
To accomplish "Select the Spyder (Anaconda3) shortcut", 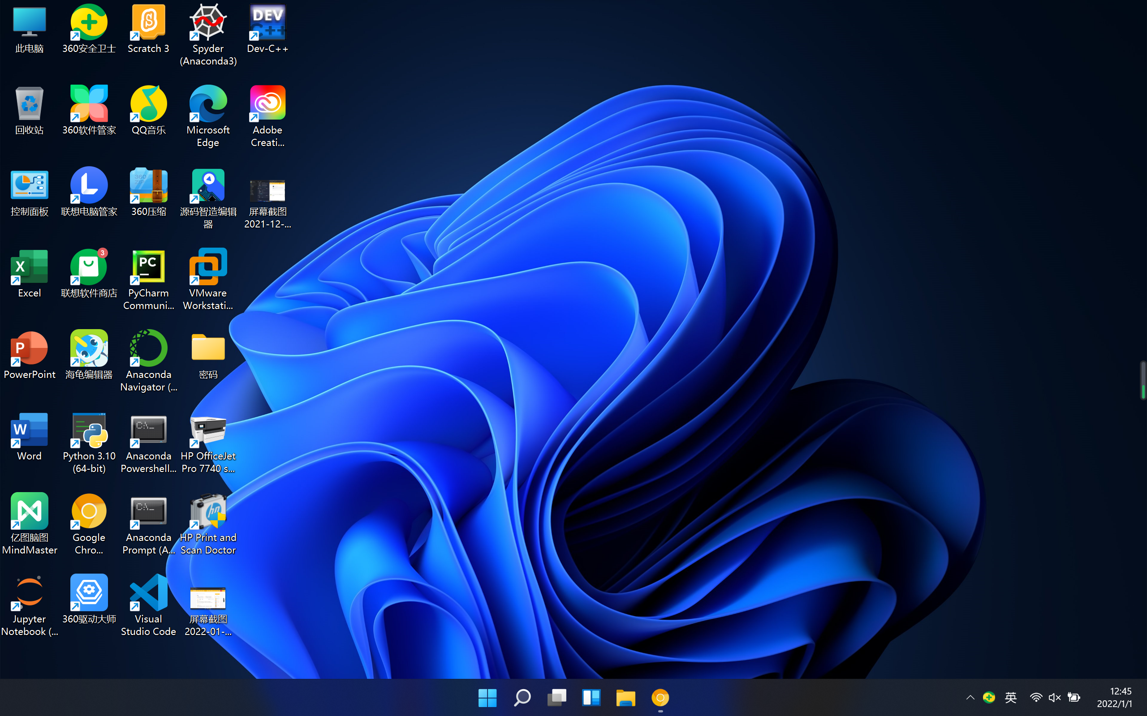I will click(x=208, y=35).
